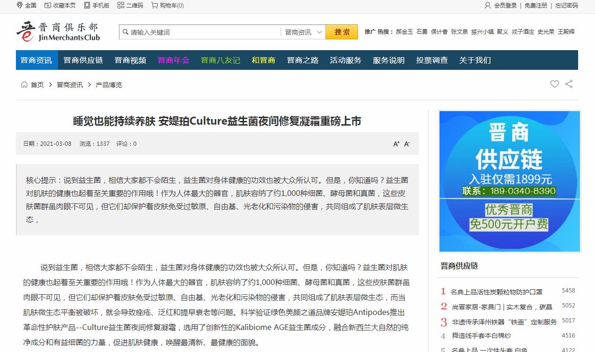The height and width of the screenshot is (352, 595).
Task: Click the 免费注册 link
Action: 536,6
